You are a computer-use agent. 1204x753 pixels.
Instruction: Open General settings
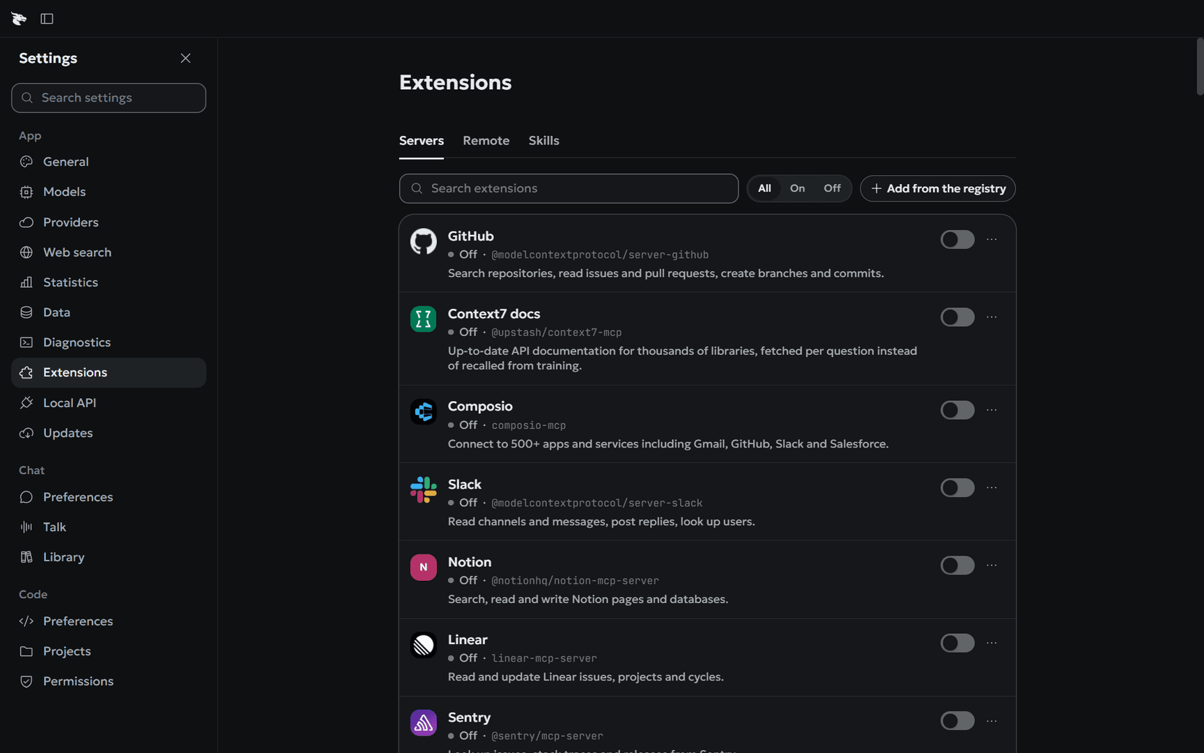click(x=109, y=162)
